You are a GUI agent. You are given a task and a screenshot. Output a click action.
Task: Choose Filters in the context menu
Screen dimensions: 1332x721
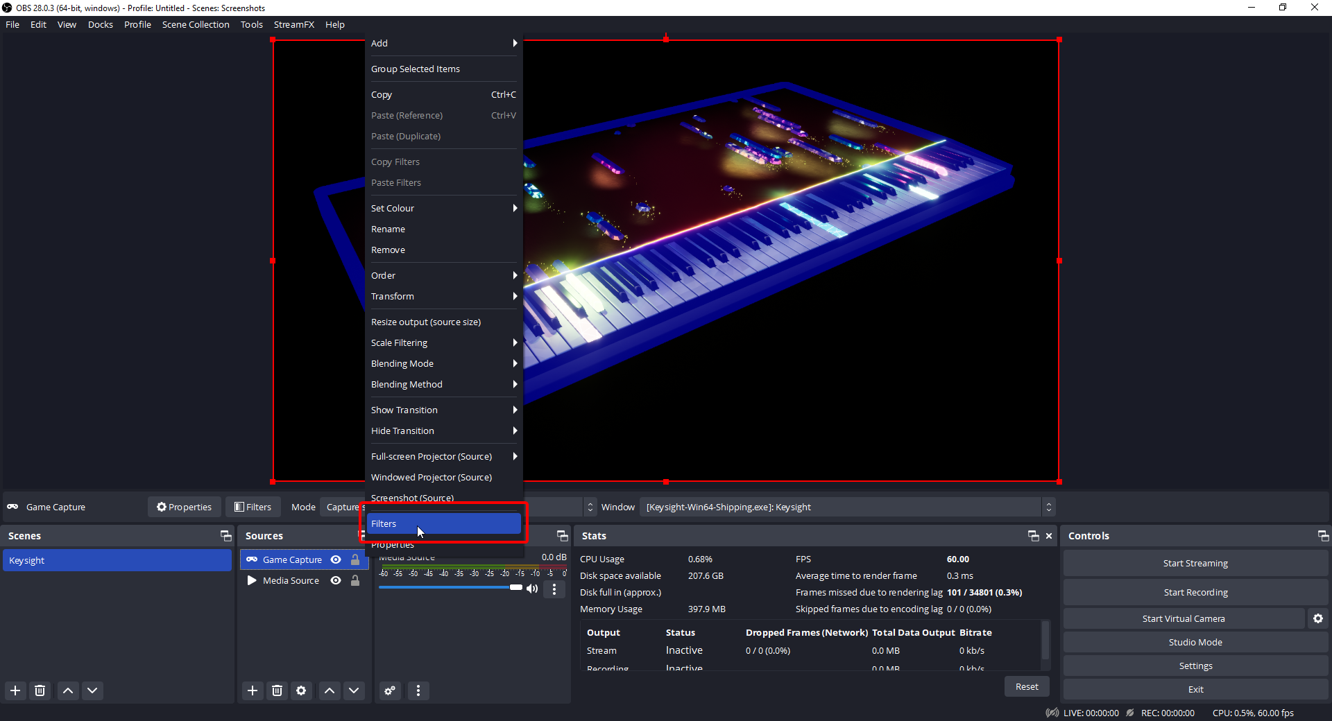pyautogui.click(x=444, y=523)
